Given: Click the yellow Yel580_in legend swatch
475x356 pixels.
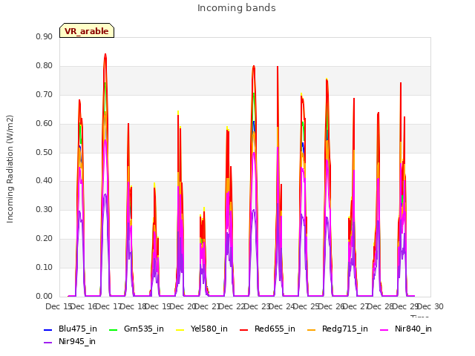Looking at the screenshot, I should point(180,329).
